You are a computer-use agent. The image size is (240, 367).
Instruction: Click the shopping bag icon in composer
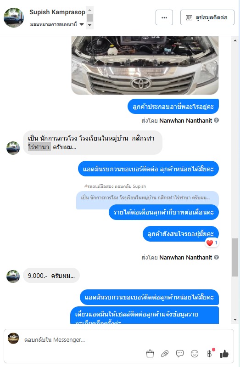pyautogui.click(x=150, y=354)
